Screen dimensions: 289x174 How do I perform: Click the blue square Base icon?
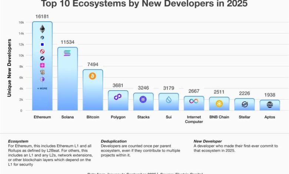click(x=42, y=44)
